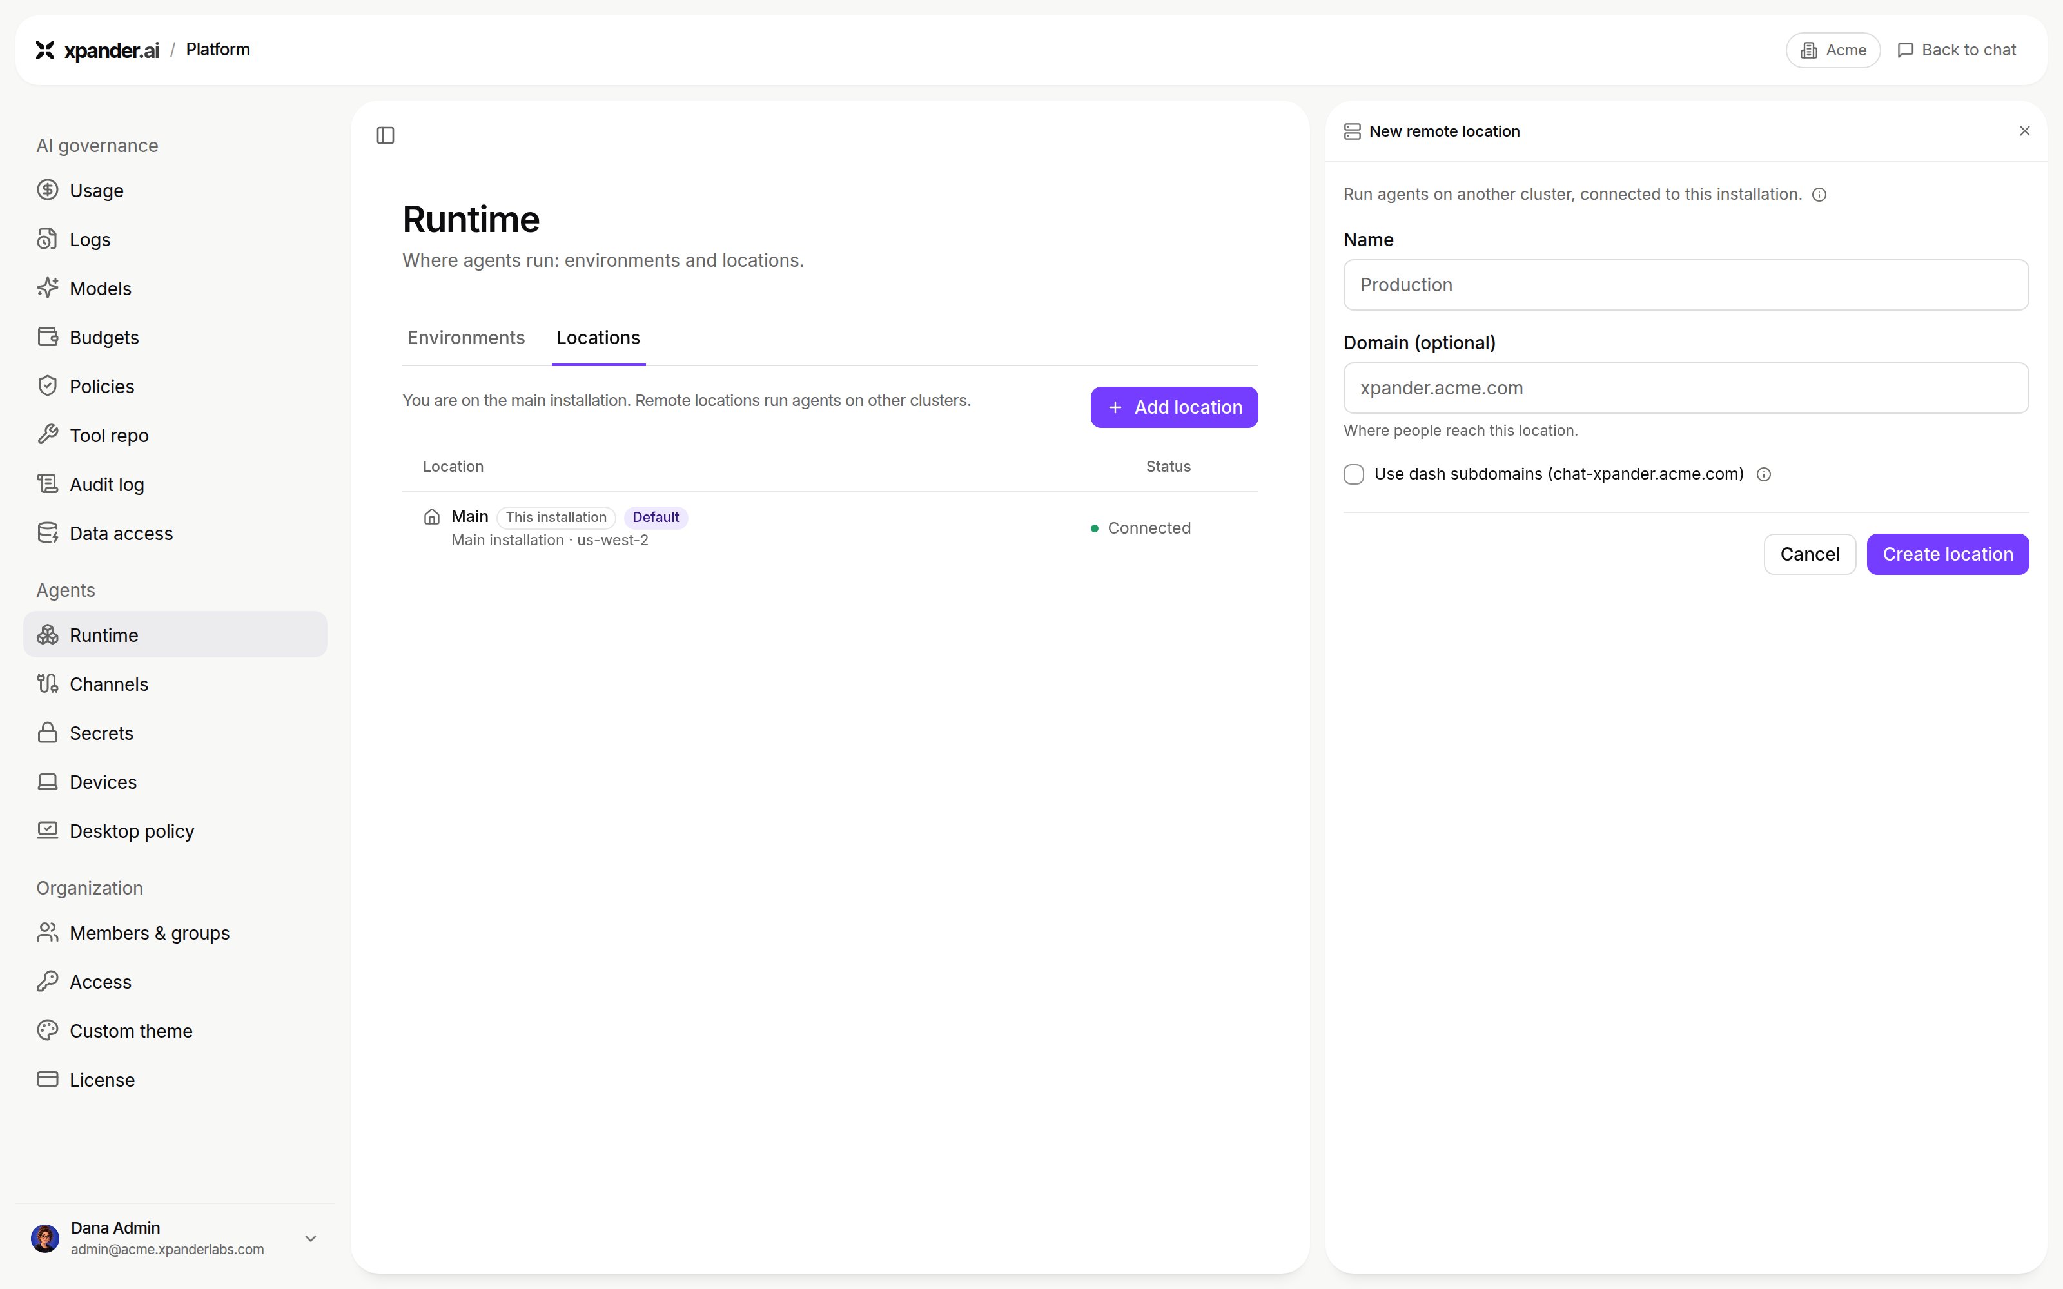Click the Add location button

point(1174,407)
